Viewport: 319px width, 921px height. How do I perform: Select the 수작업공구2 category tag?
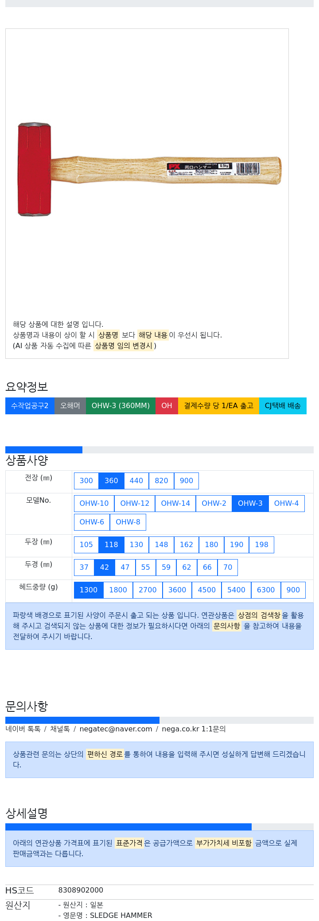click(x=30, y=406)
